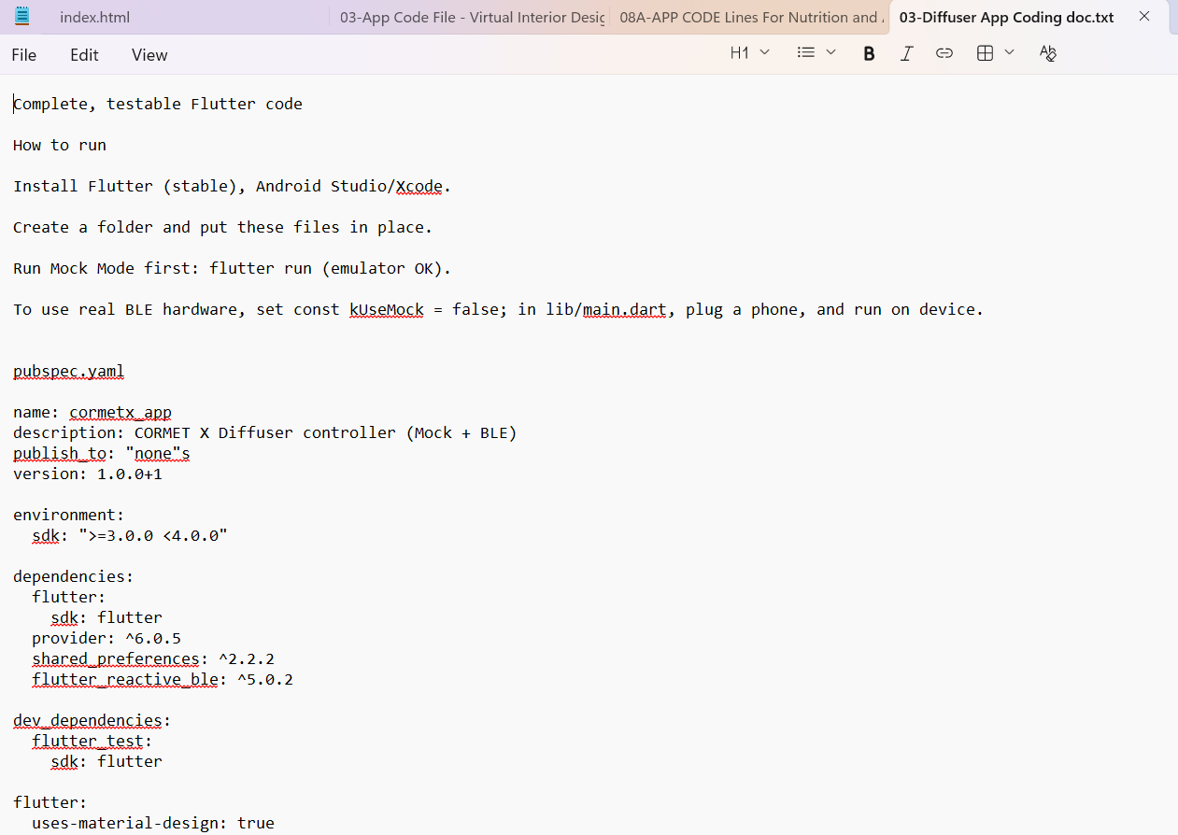
Task: Click the 'description: CORMET X Diffuser' line
Action: 265,432
